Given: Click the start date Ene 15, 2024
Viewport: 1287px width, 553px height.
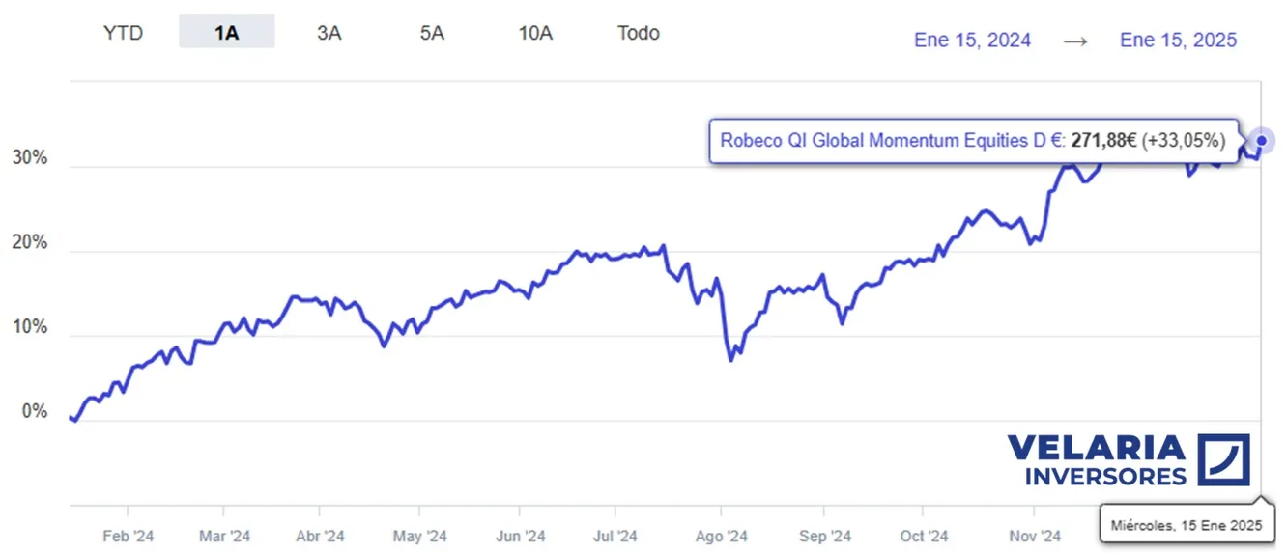Looking at the screenshot, I should (972, 40).
